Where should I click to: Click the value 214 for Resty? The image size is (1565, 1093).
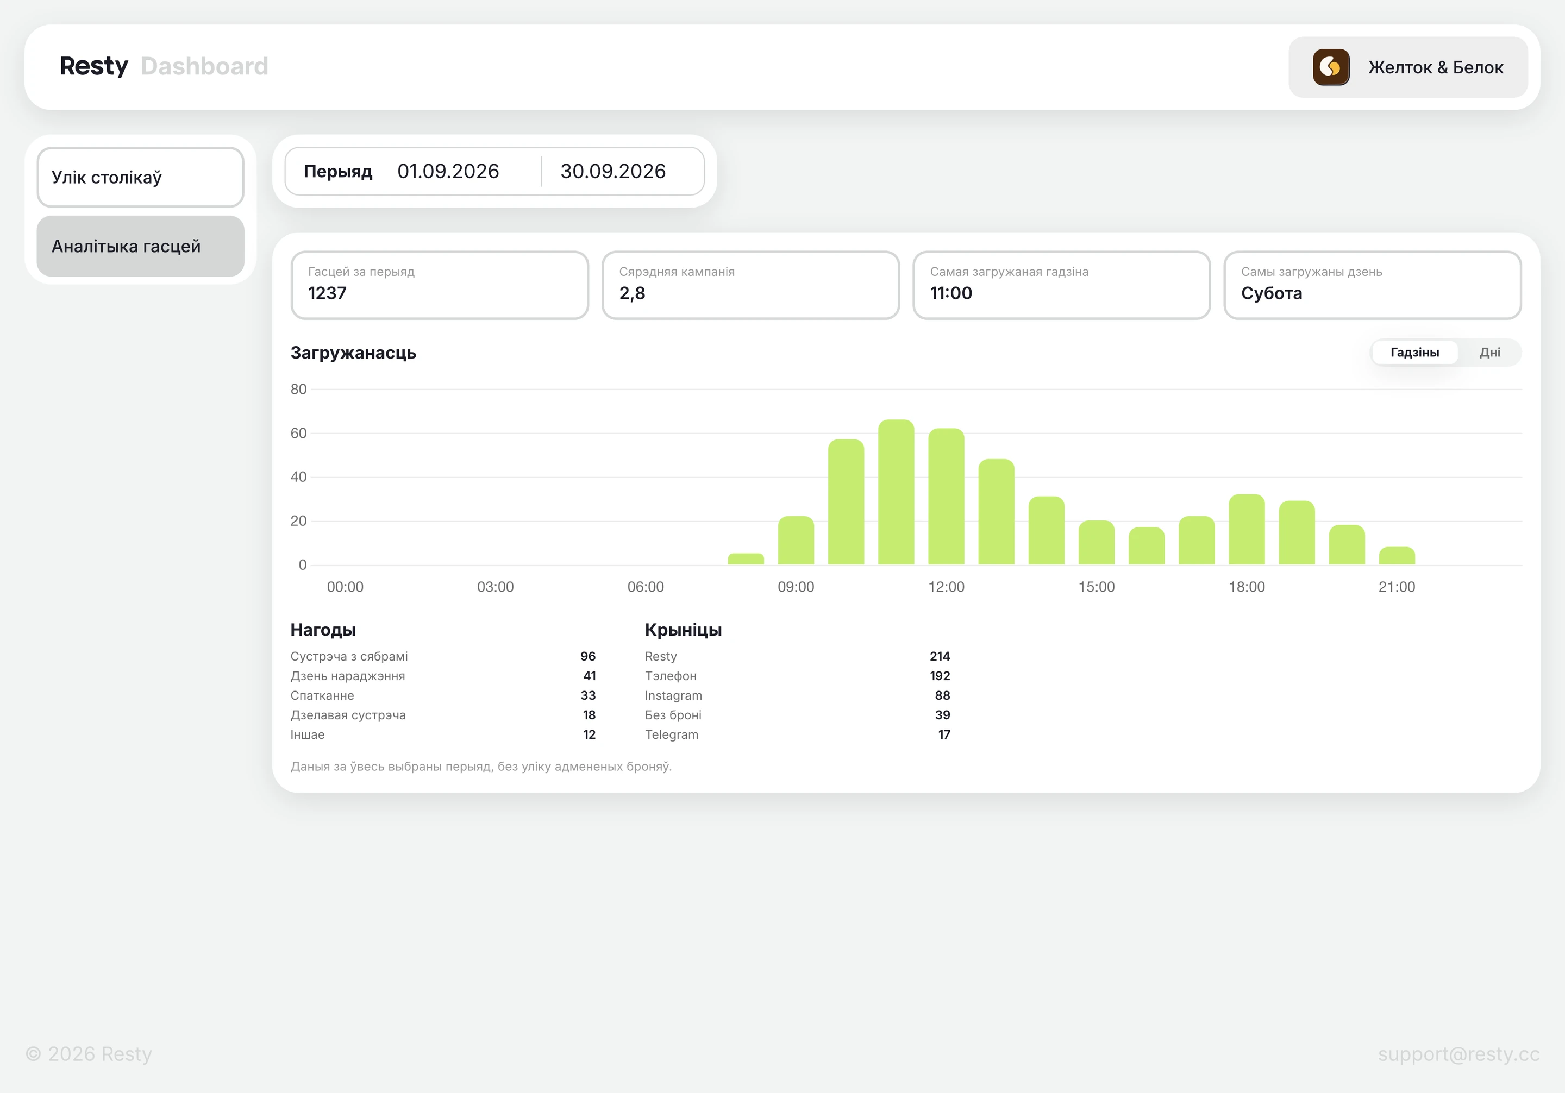tap(940, 656)
